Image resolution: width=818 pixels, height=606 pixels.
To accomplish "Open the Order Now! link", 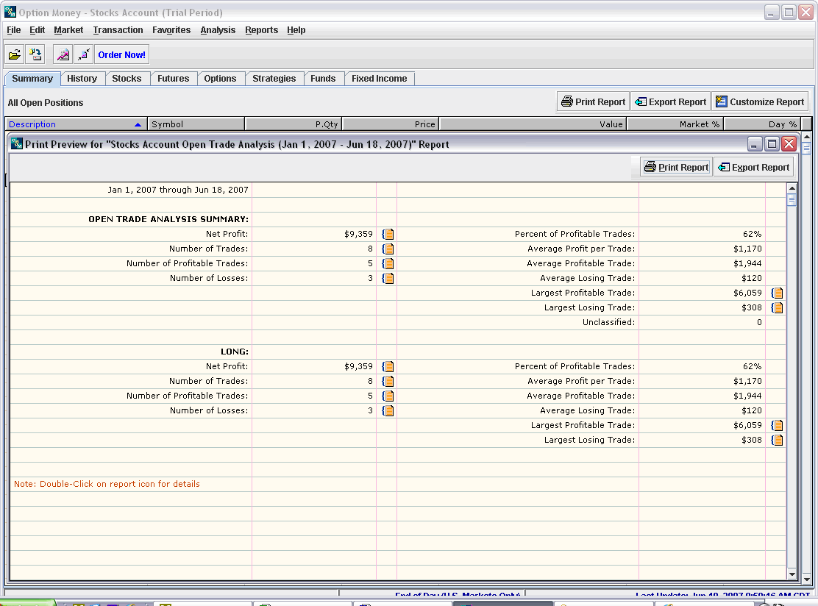I will point(121,54).
